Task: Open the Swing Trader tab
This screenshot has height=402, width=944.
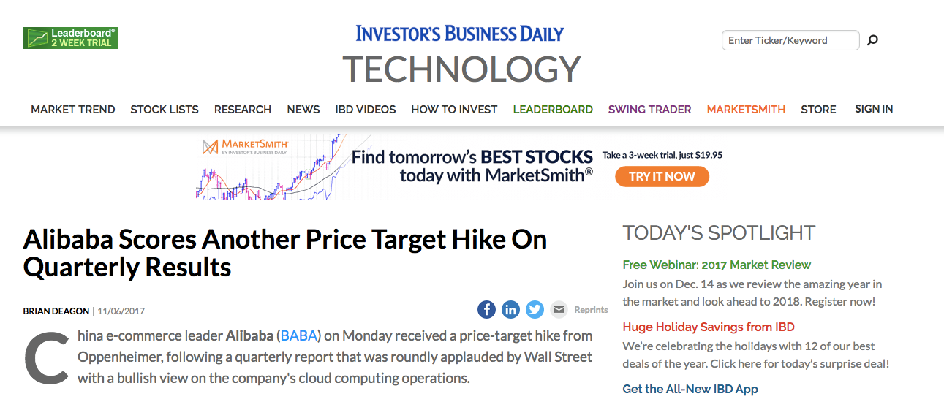Action: [649, 109]
